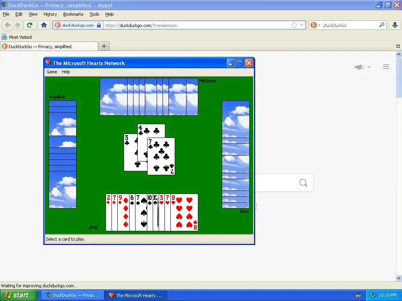Open the Downloads arrow button
The height and width of the screenshot is (301, 402).
(x=395, y=25)
